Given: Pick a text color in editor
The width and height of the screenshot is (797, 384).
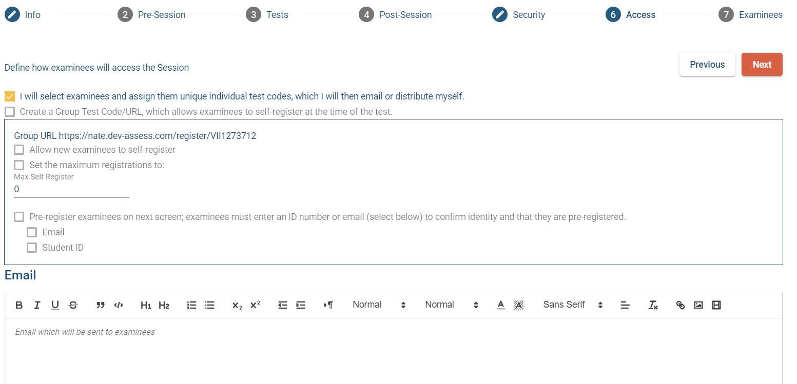Looking at the screenshot, I should pyautogui.click(x=501, y=305).
